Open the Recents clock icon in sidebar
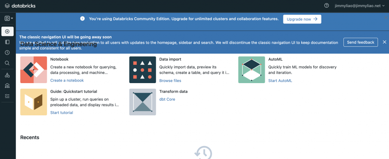The width and height of the screenshot is (389, 159). click(7, 52)
